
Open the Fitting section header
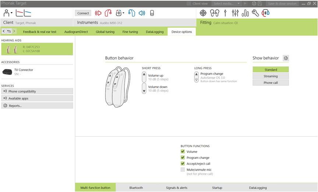click(x=257, y=22)
